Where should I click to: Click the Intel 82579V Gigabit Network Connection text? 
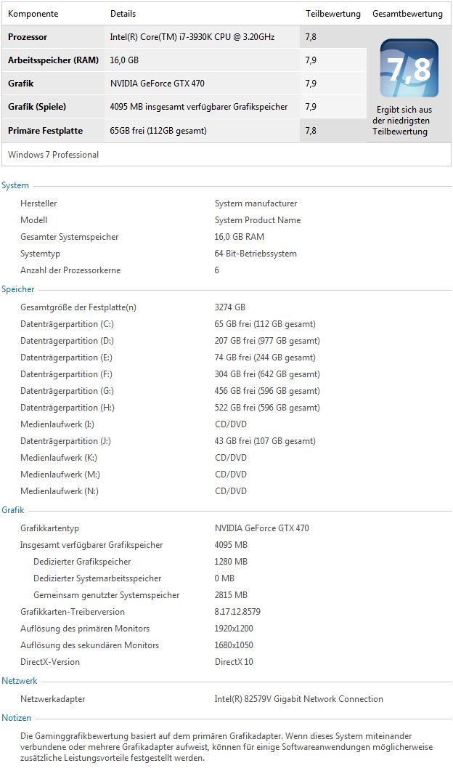298,699
